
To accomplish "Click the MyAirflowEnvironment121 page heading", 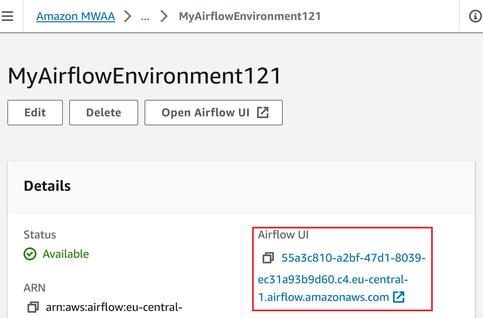I will coord(145,76).
